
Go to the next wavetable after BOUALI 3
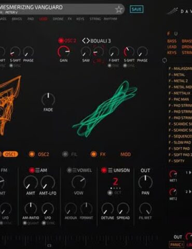[x=88, y=41]
